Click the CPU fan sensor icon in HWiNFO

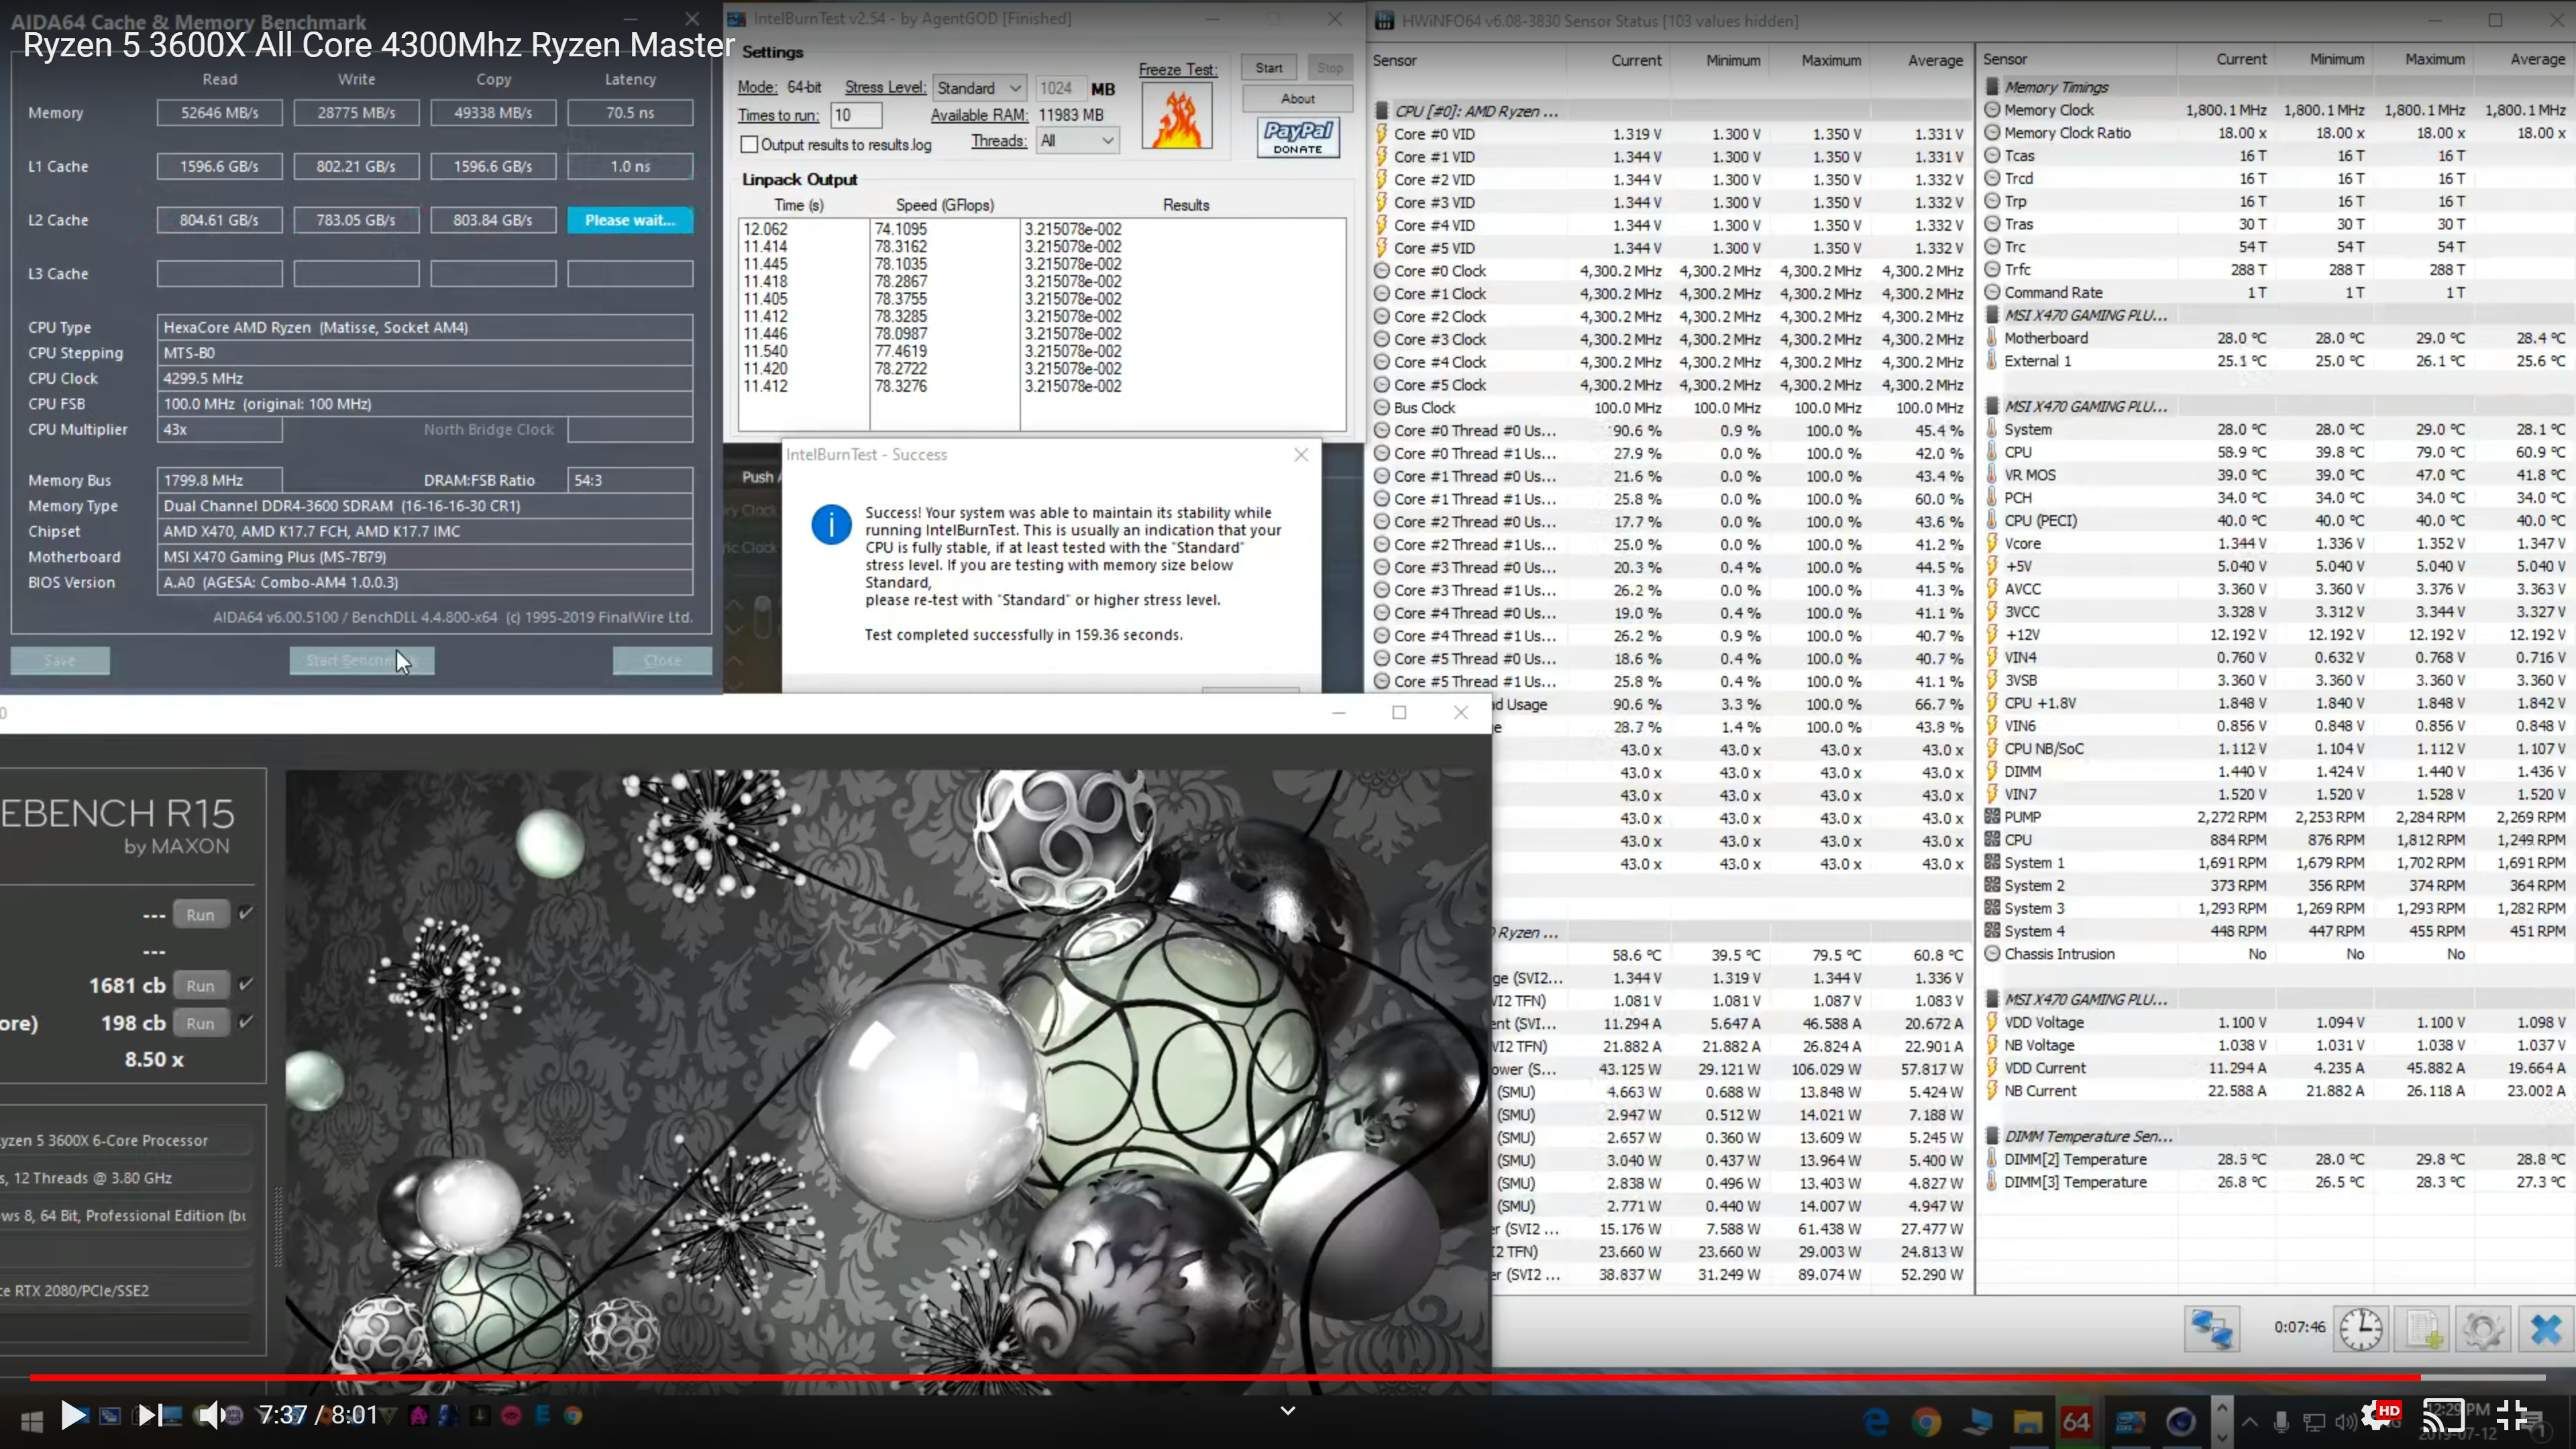(x=1992, y=840)
